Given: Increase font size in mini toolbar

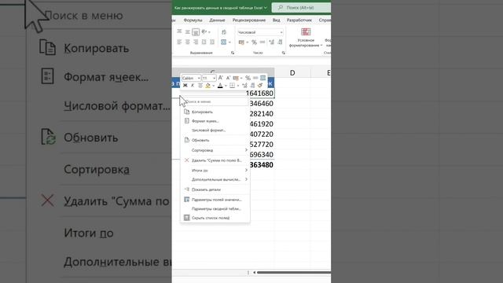Looking at the screenshot, I should (221, 78).
